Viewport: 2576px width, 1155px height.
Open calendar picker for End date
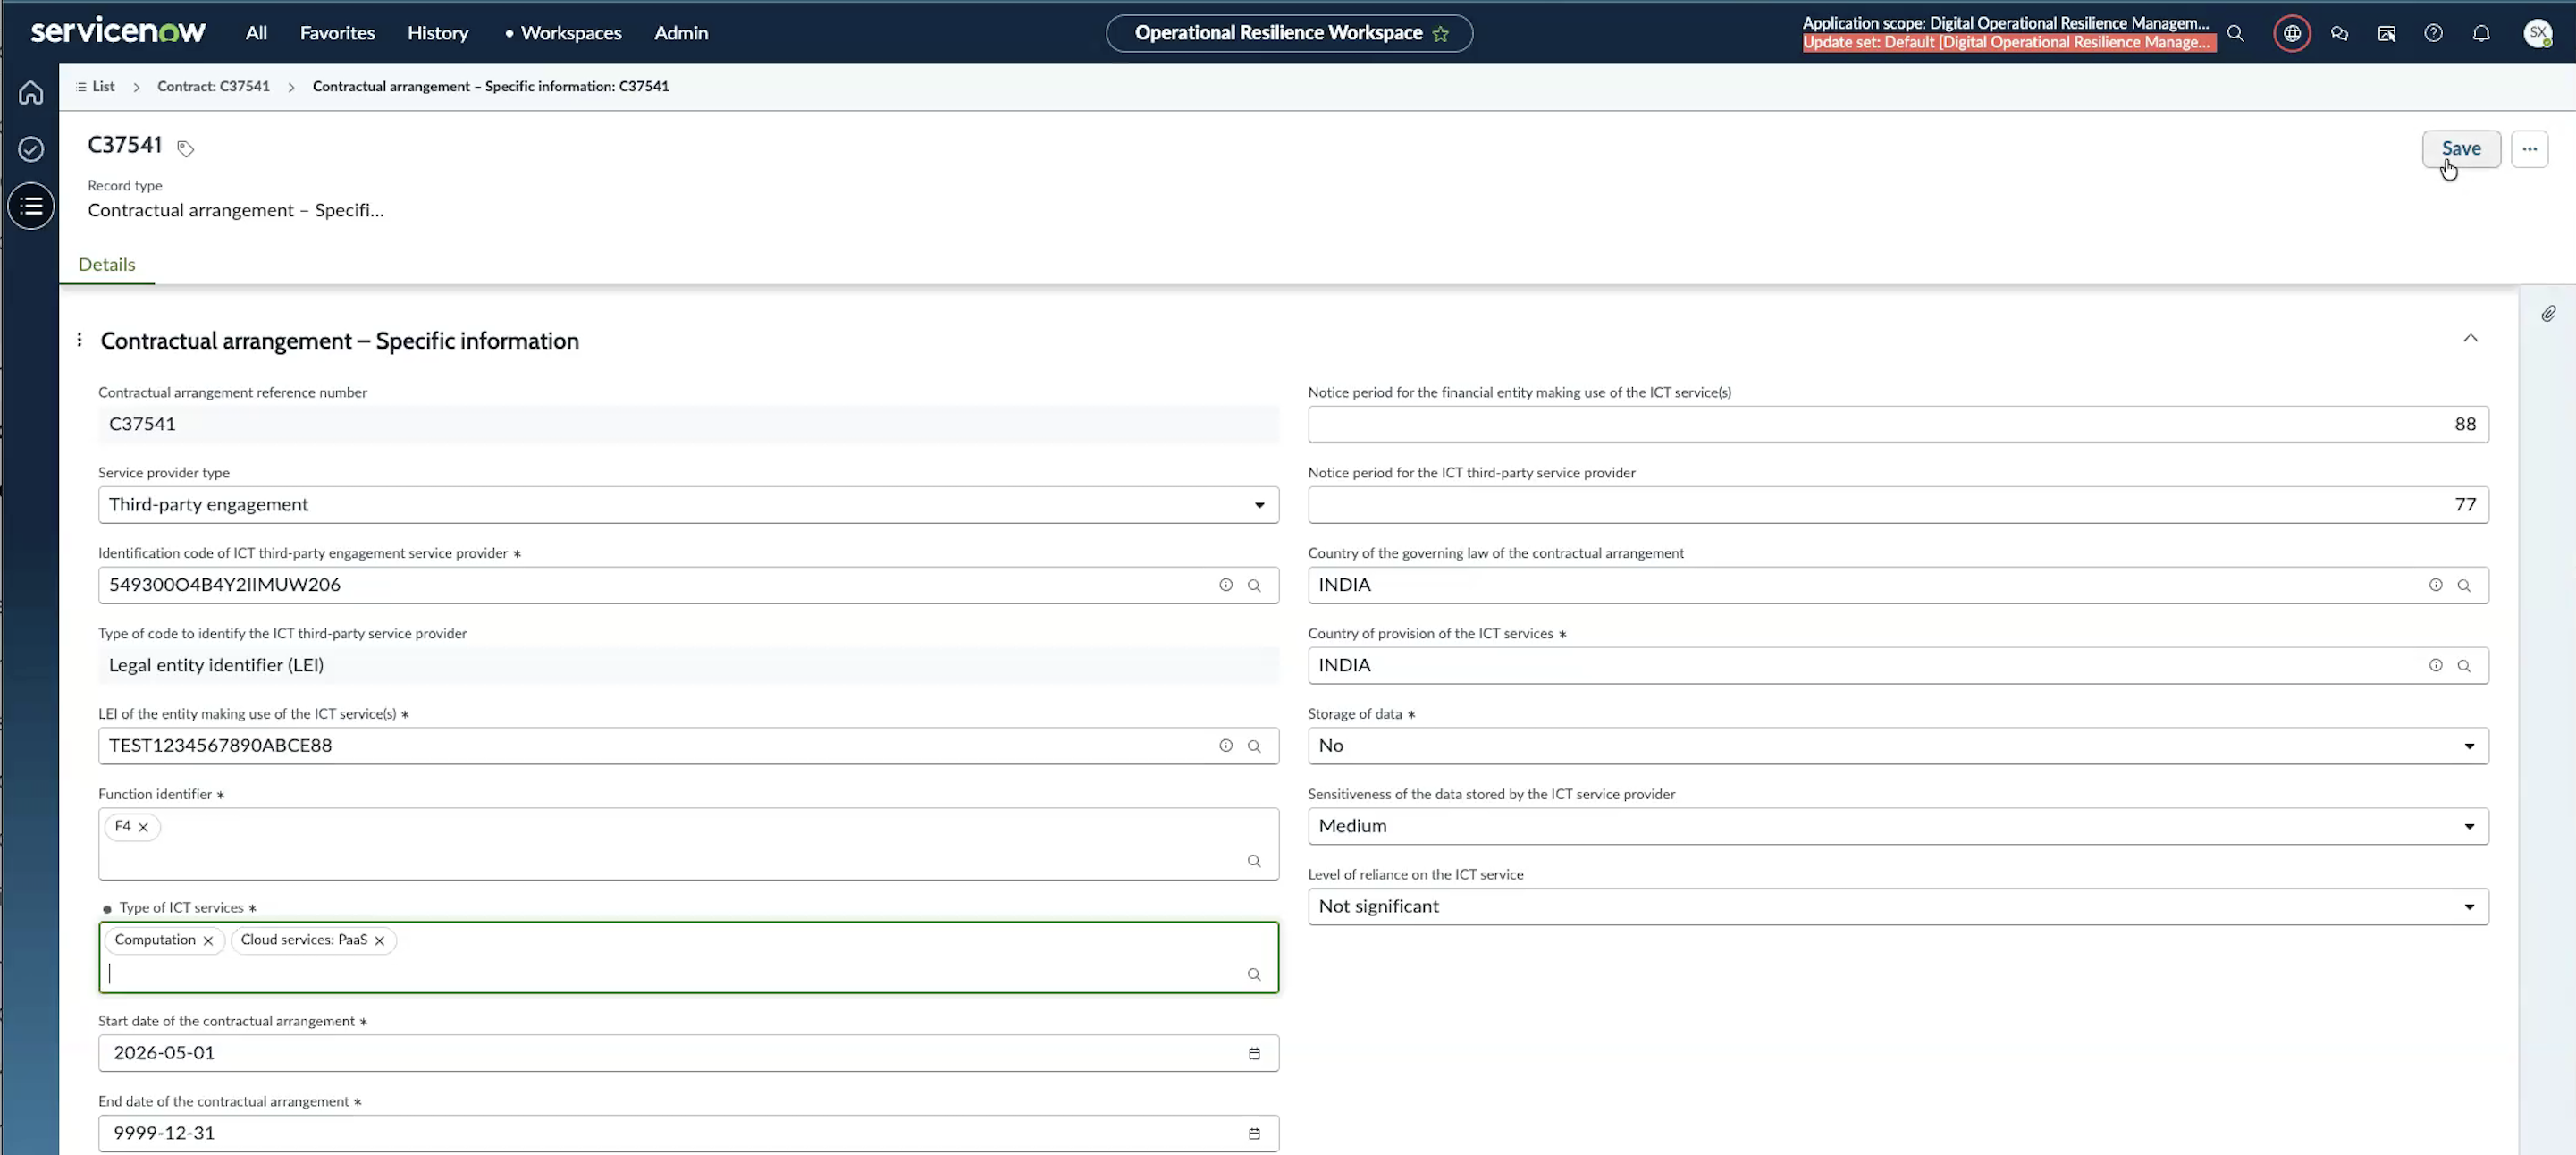point(1254,1133)
